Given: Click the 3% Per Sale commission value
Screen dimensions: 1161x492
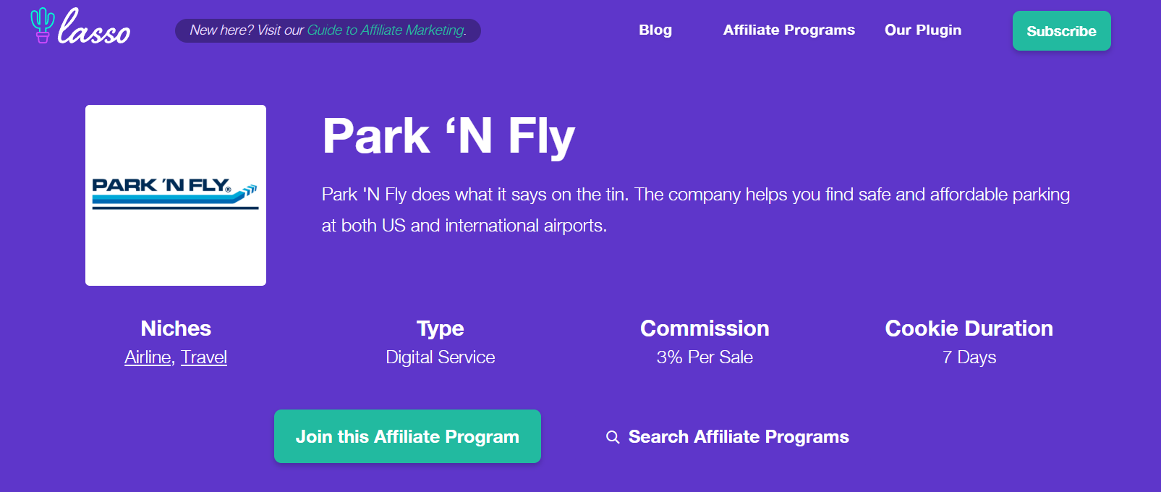Looking at the screenshot, I should (x=705, y=357).
